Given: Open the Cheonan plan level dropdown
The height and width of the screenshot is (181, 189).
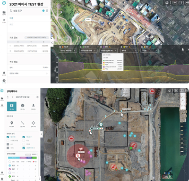Looking at the screenshot, I should click(109, 50).
